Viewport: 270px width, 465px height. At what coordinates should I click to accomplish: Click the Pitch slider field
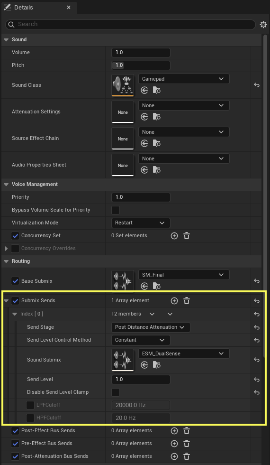point(141,65)
